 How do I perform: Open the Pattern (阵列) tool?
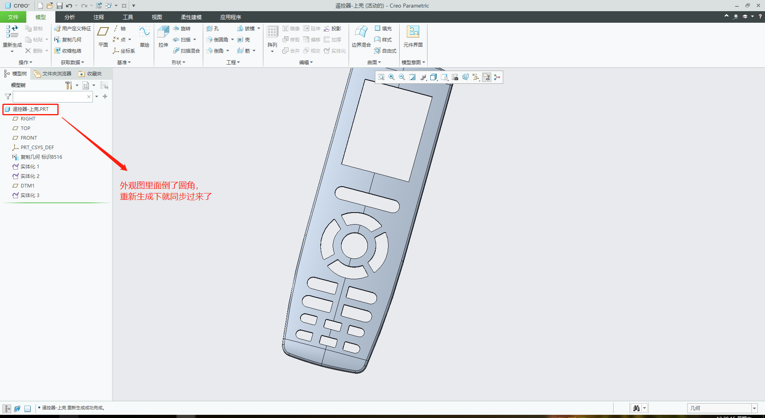coord(272,37)
